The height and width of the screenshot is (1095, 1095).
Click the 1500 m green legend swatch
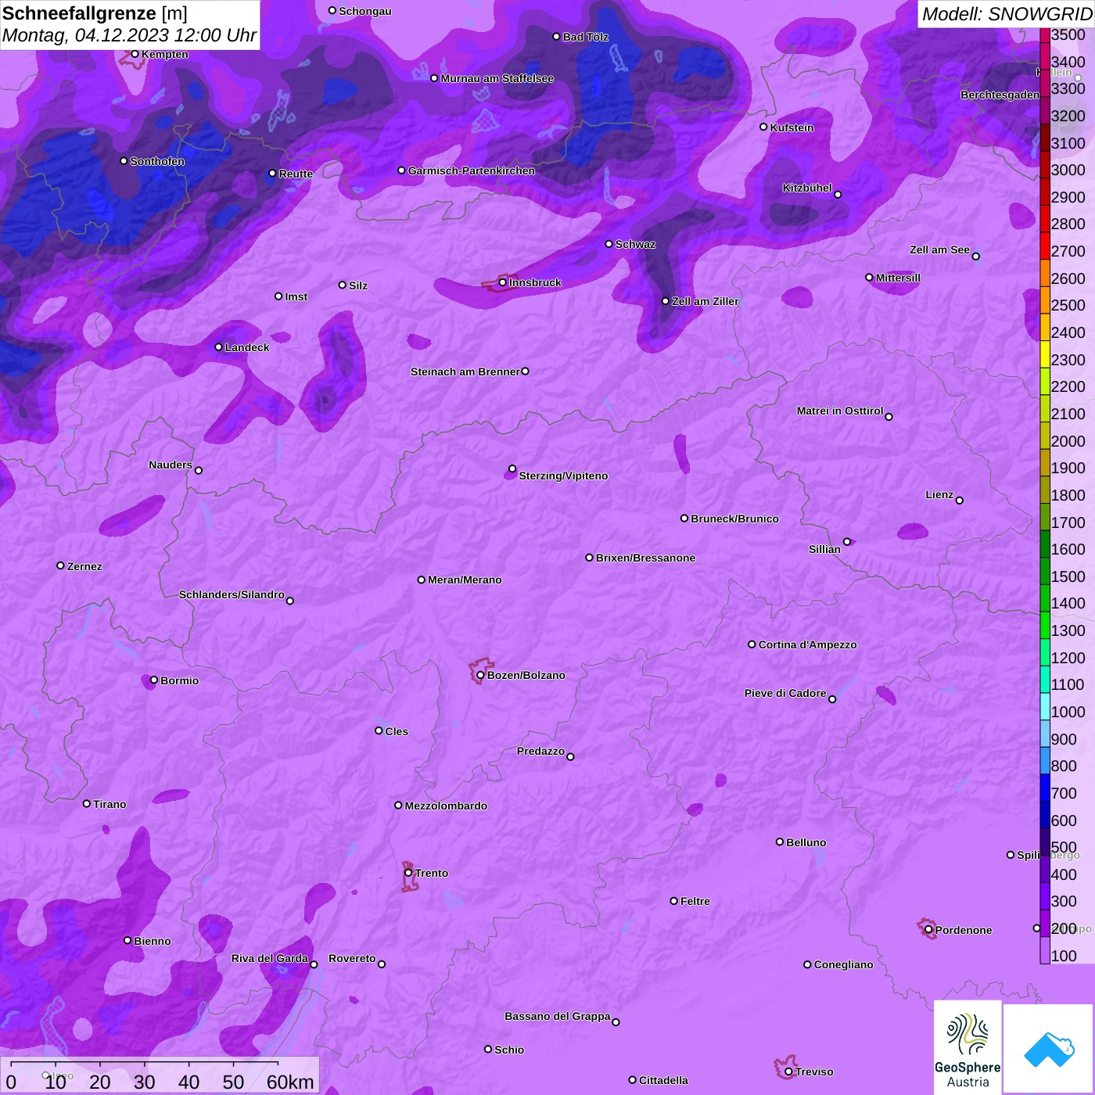click(x=1045, y=571)
